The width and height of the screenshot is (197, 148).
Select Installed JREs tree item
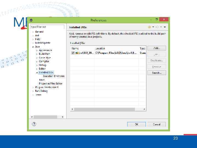tap(46, 72)
